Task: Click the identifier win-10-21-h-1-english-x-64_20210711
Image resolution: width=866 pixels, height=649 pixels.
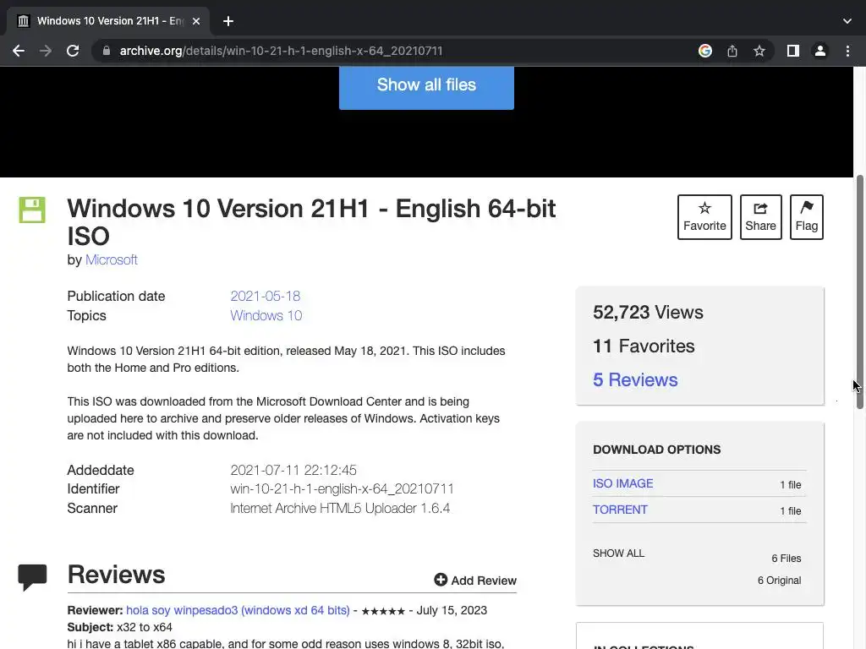Action: tap(342, 489)
